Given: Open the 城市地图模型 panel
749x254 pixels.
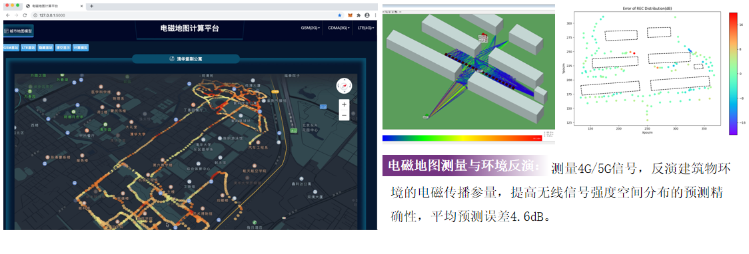Looking at the screenshot, I should click(19, 31).
